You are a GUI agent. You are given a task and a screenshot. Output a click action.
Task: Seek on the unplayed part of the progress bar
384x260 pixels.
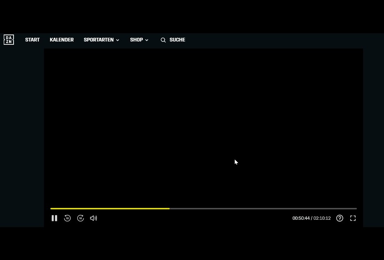pos(263,209)
